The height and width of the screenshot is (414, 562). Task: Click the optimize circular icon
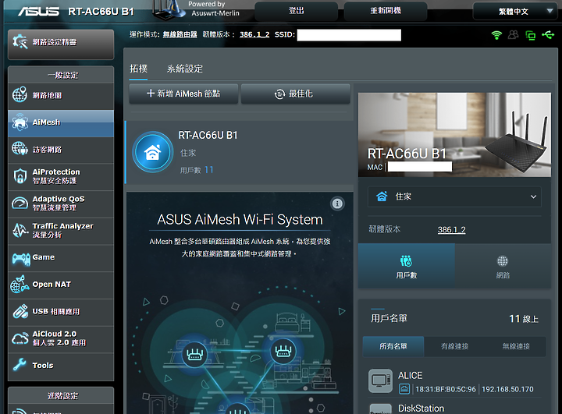coord(279,94)
